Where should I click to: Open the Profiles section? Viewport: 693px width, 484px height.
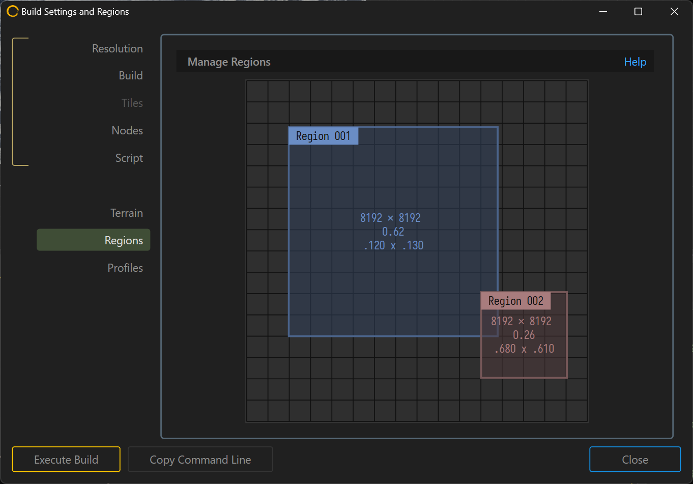click(x=125, y=267)
